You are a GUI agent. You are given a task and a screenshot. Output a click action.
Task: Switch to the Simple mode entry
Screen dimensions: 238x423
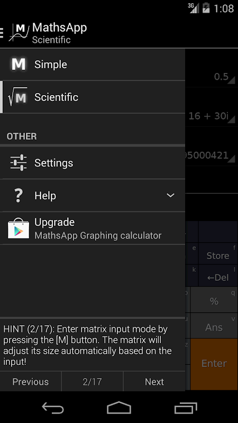(93, 65)
